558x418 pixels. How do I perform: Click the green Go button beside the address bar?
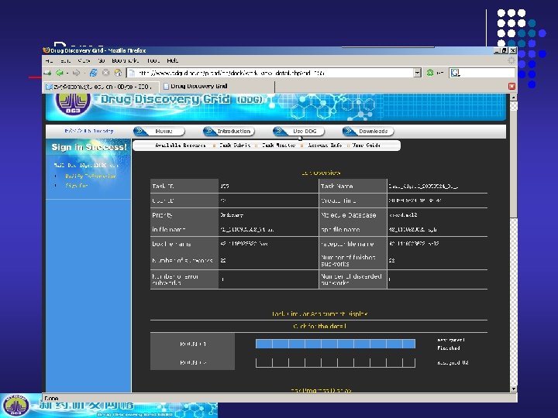[430, 73]
